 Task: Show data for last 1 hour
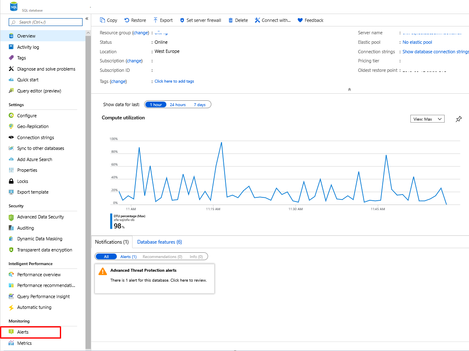[x=156, y=104]
